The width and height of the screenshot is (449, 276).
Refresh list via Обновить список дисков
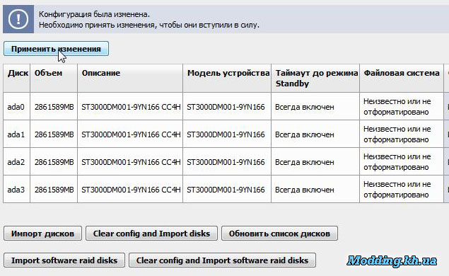pyautogui.click(x=279, y=234)
